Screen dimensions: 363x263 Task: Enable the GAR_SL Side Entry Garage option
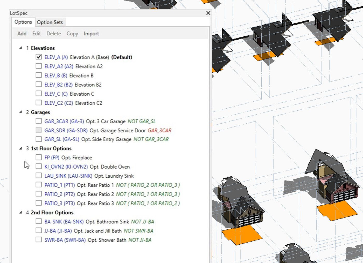[x=39, y=139]
